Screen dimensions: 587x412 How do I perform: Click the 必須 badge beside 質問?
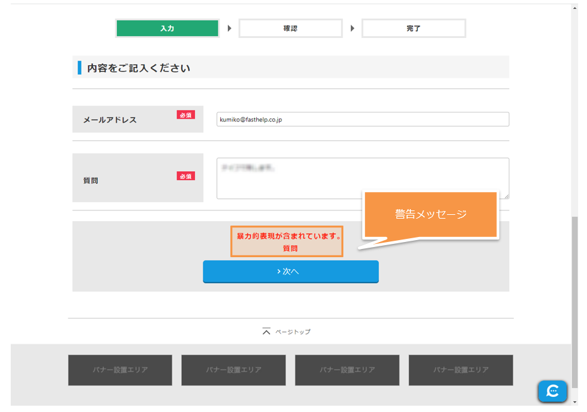tap(186, 176)
